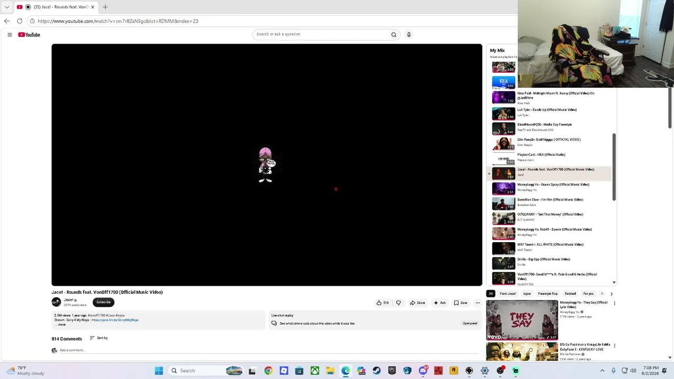This screenshot has height=379, width=674.
Task: Dislike the video with thumbs down
Action: click(398, 303)
